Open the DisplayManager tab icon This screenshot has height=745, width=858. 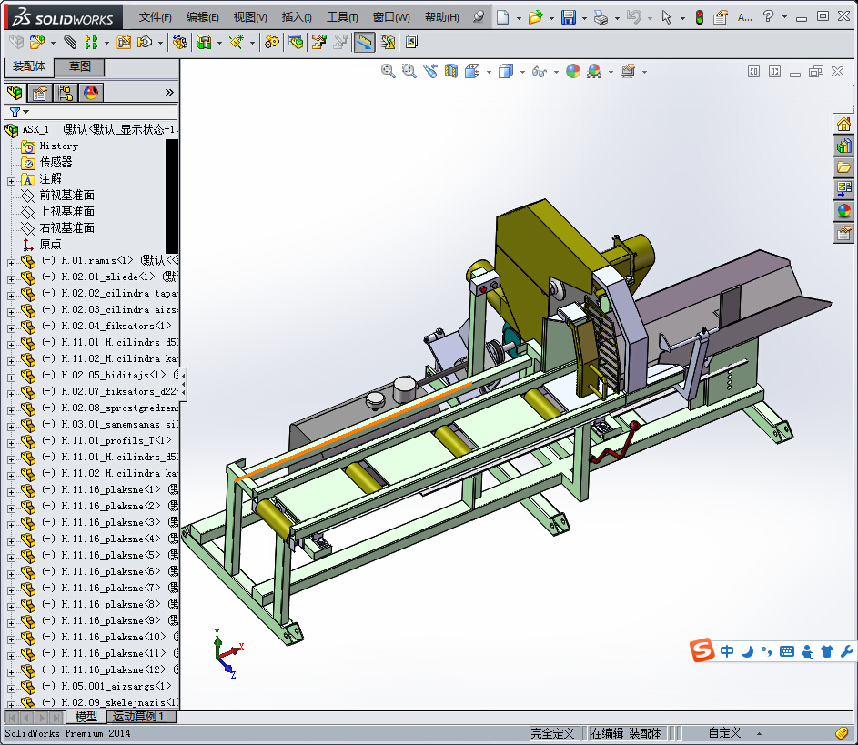pyautogui.click(x=91, y=93)
